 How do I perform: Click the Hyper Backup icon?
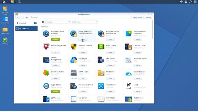pos(46,86)
